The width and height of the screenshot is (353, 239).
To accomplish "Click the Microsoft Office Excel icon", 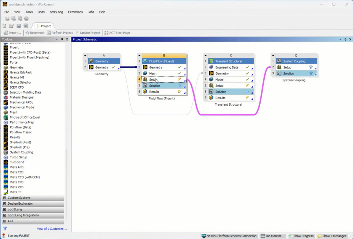I will [x=6, y=117].
